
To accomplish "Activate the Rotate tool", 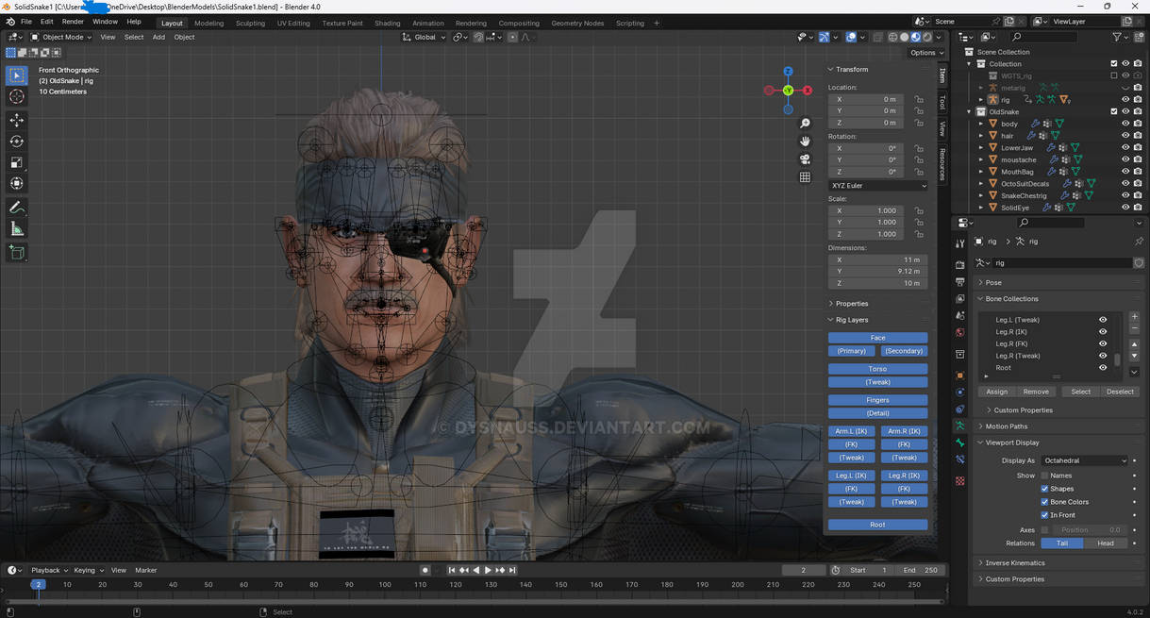I will (x=17, y=142).
